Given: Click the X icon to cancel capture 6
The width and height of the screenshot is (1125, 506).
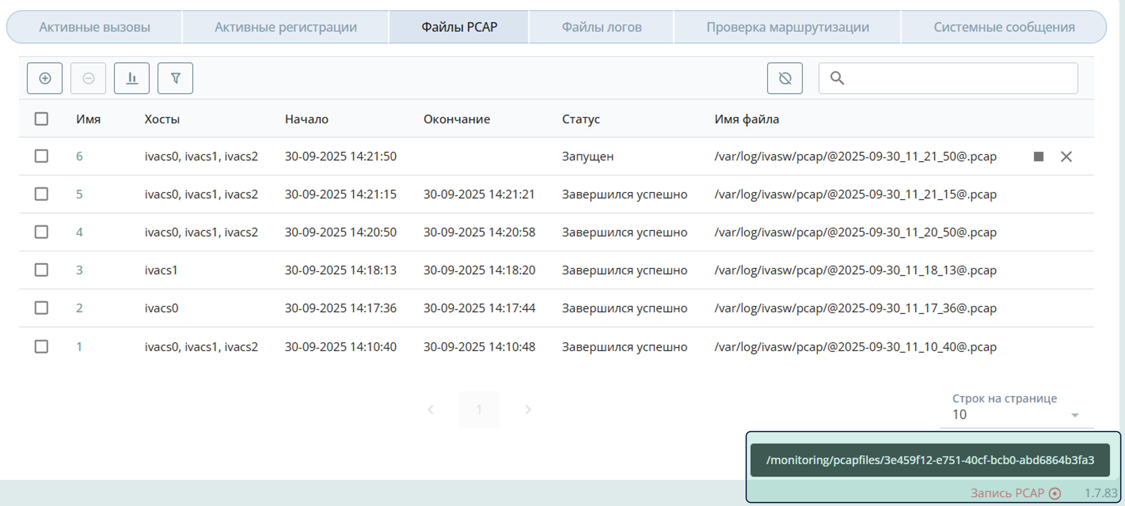Looking at the screenshot, I should click(x=1066, y=156).
